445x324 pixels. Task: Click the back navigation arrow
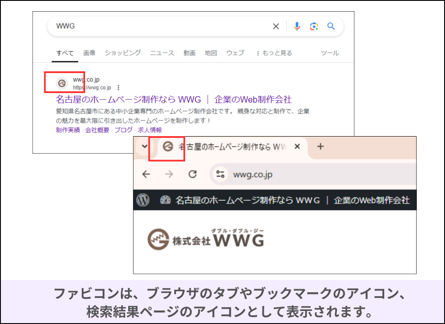[x=146, y=174]
